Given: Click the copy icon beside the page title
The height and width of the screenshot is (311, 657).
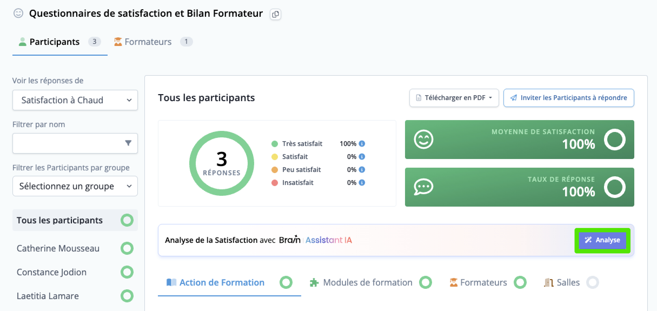Looking at the screenshot, I should click(275, 14).
